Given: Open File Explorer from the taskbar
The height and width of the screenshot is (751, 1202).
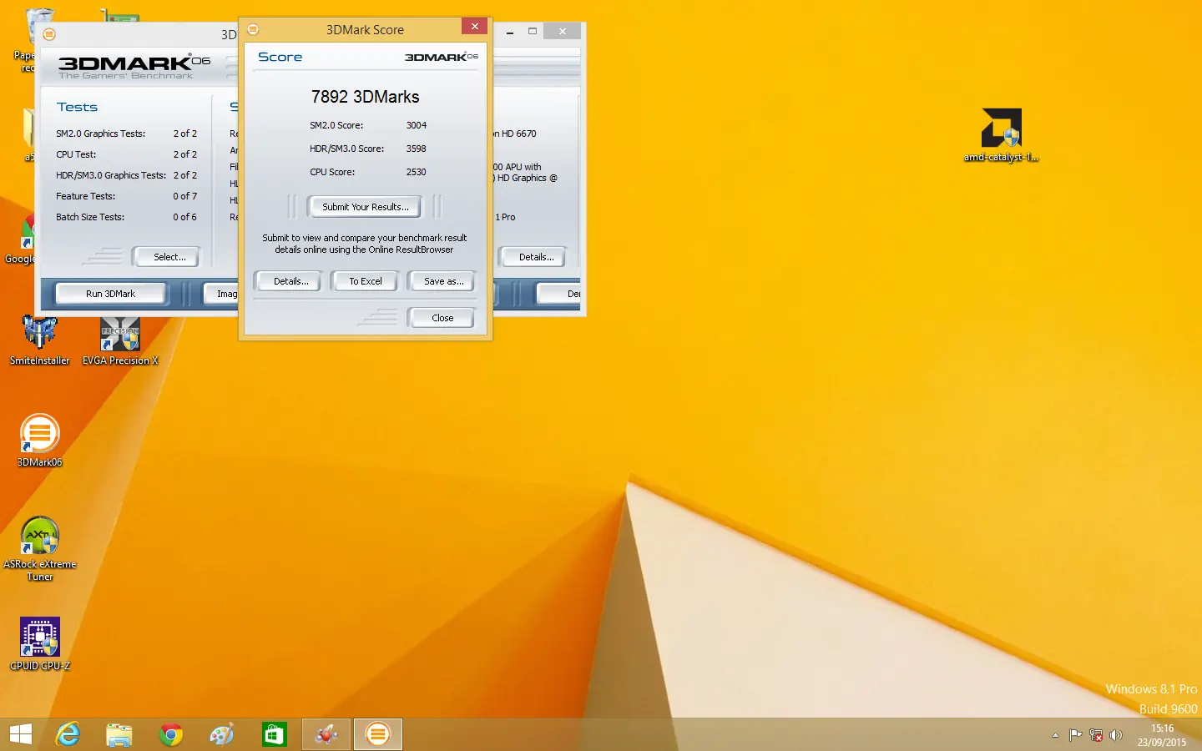Looking at the screenshot, I should tap(119, 734).
